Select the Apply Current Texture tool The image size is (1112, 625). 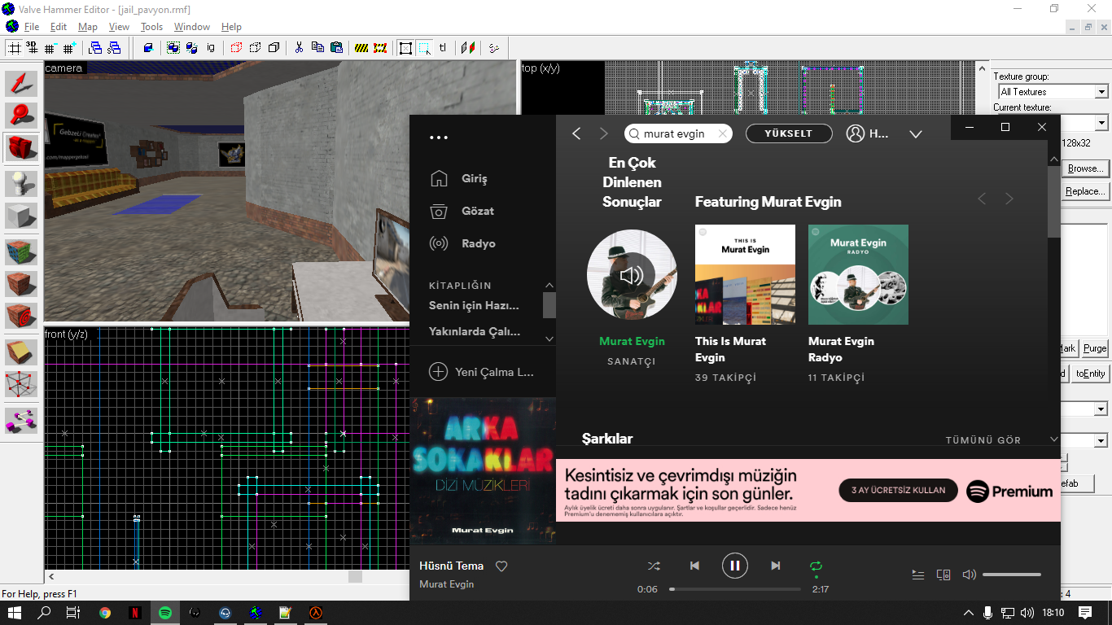[x=21, y=284]
